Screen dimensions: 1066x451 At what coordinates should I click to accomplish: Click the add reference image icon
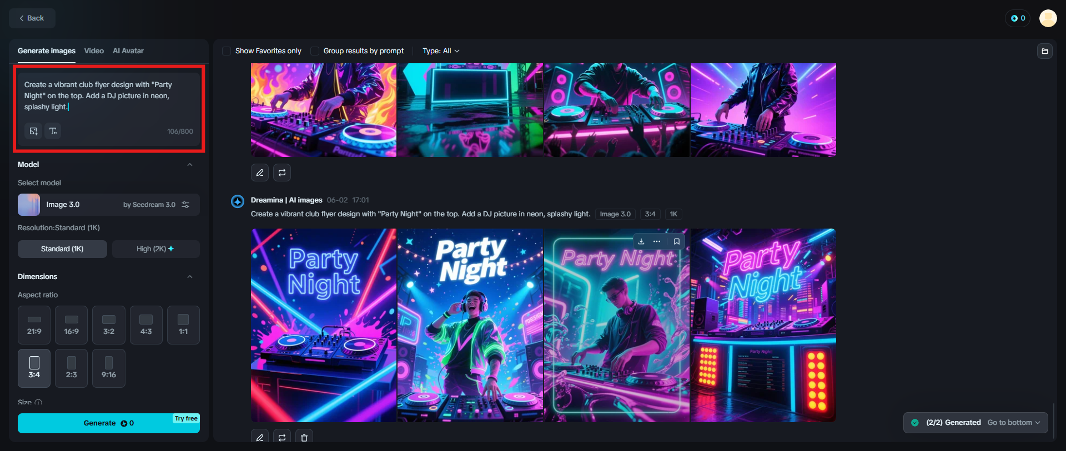(x=33, y=131)
